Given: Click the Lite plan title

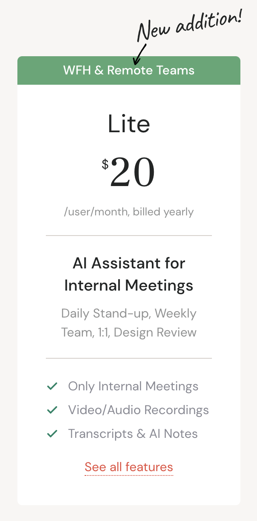Looking at the screenshot, I should [129, 124].
